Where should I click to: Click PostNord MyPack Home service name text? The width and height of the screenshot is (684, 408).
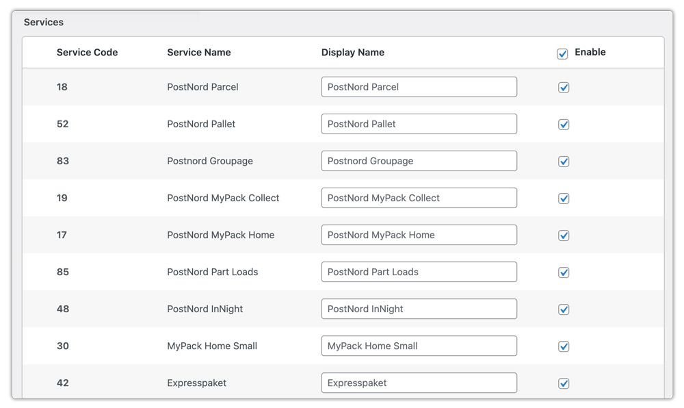tap(221, 235)
